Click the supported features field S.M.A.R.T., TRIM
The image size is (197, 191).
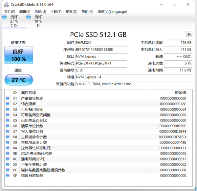tap(134, 84)
